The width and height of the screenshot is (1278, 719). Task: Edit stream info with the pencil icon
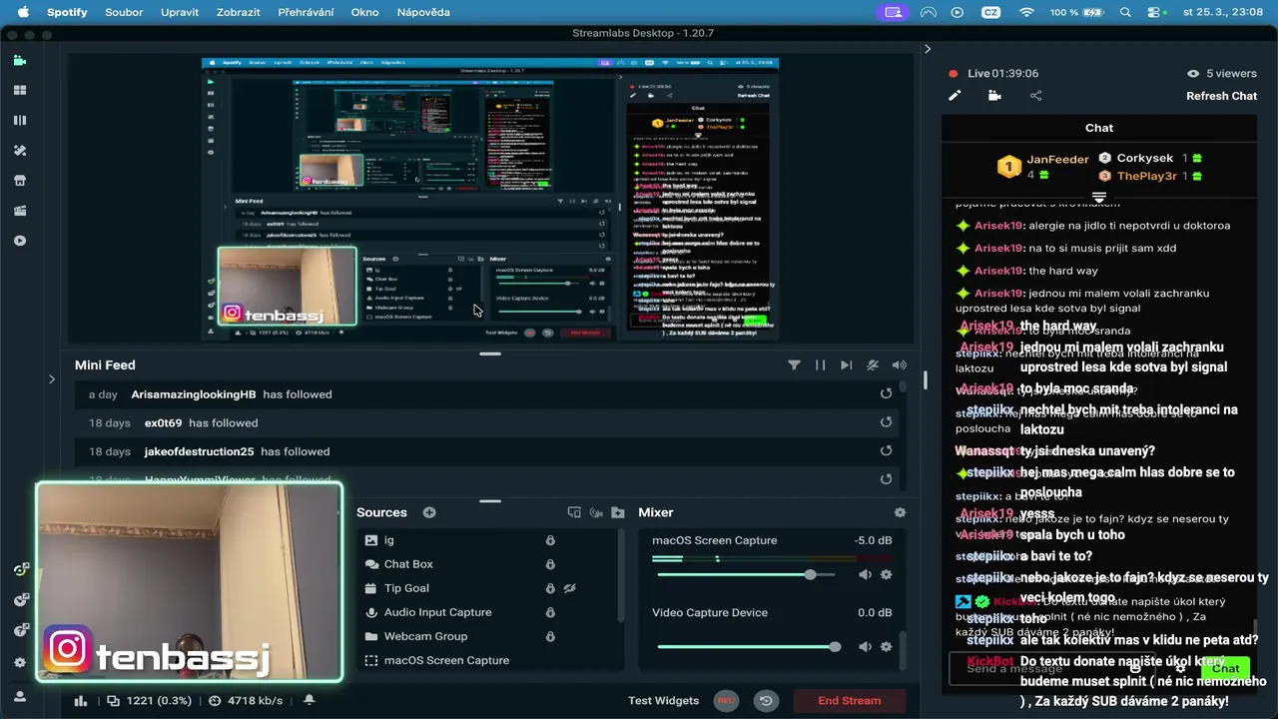pyautogui.click(x=955, y=96)
